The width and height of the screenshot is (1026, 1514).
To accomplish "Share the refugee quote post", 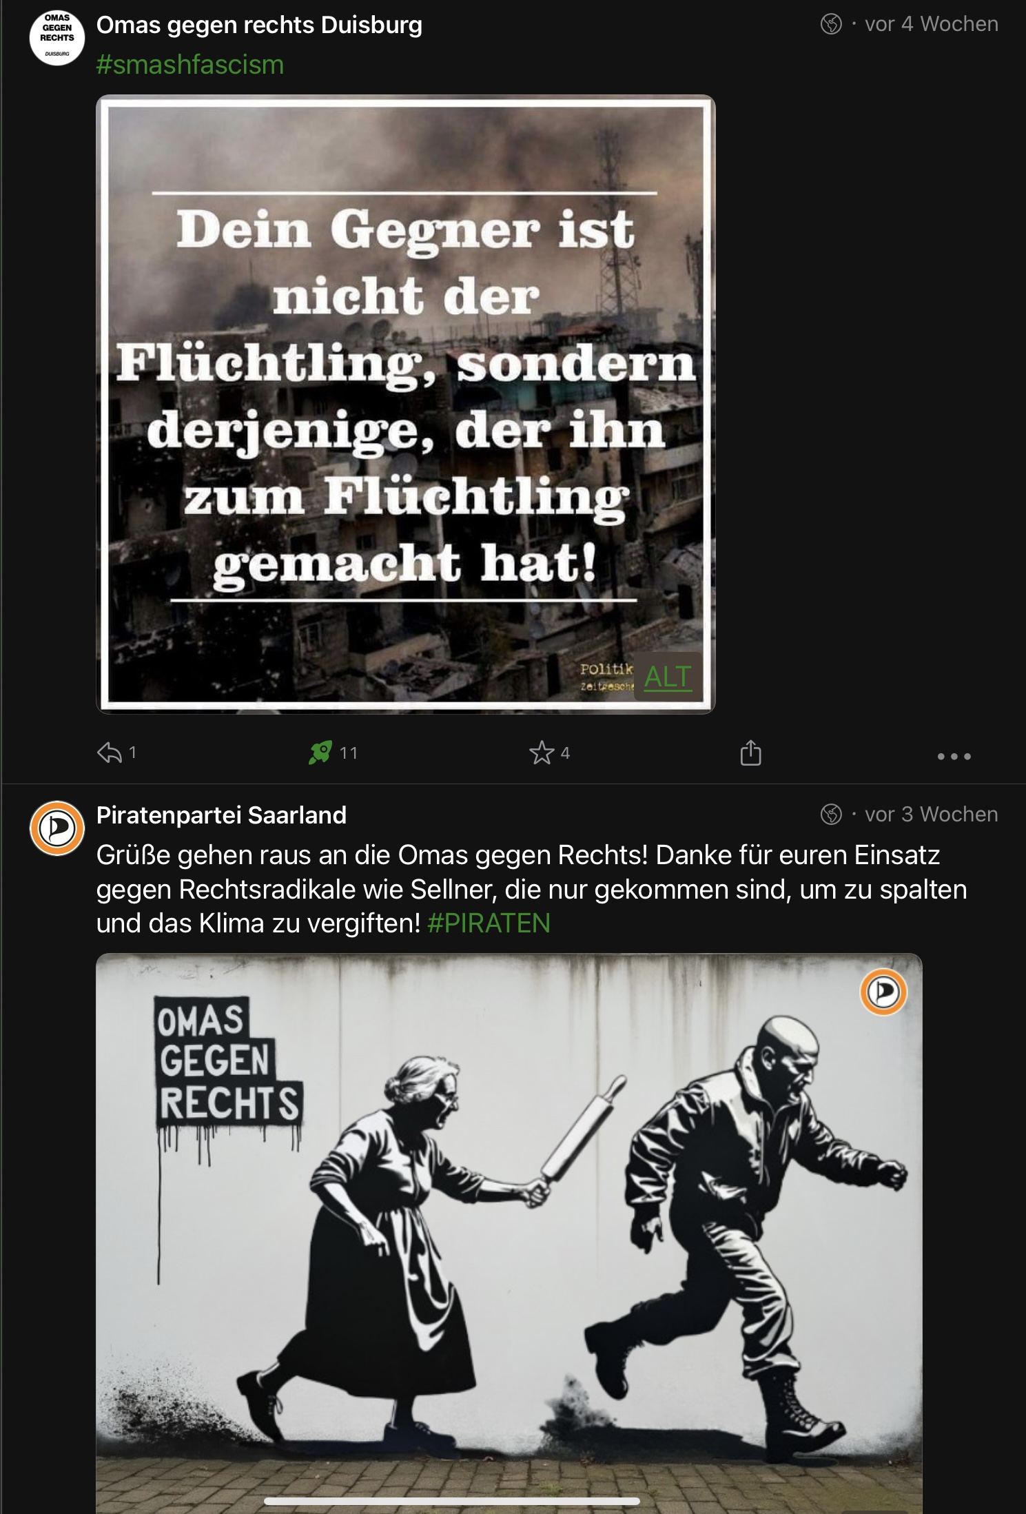I will [750, 753].
